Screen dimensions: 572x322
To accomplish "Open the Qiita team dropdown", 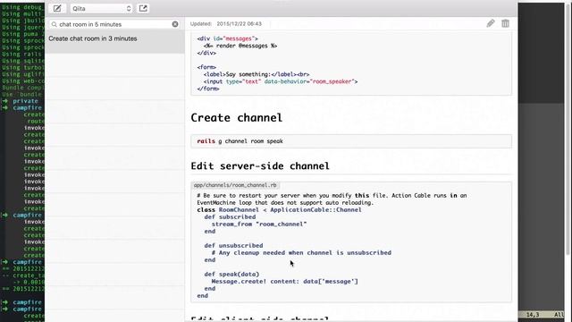I will point(101,8).
